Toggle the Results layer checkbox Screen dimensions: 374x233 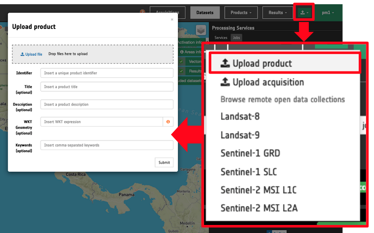click(x=181, y=71)
